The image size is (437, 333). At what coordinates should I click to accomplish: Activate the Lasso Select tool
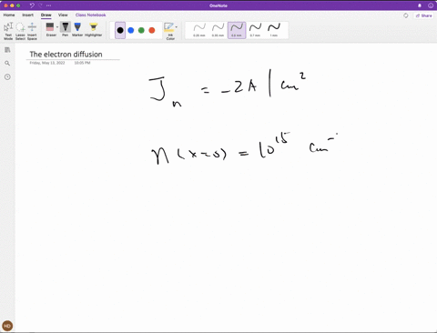point(20,31)
